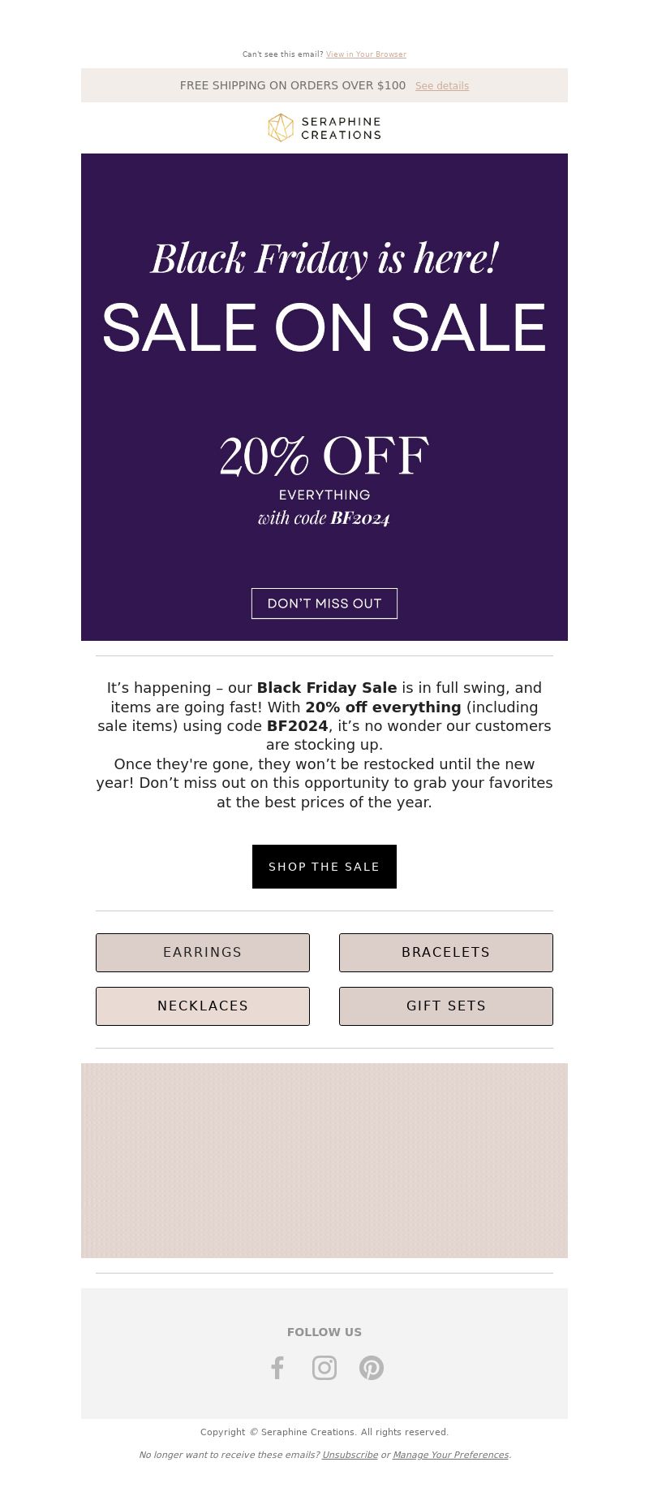
Task: Open the Gift Sets category
Action: tap(446, 1006)
